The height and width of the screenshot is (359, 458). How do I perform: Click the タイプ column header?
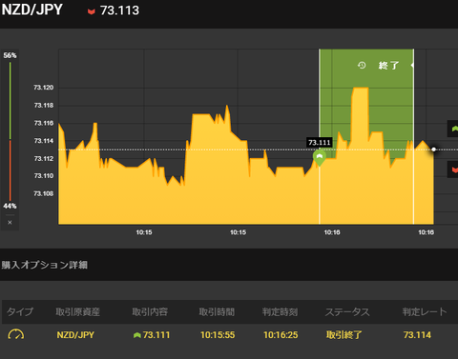(x=20, y=311)
